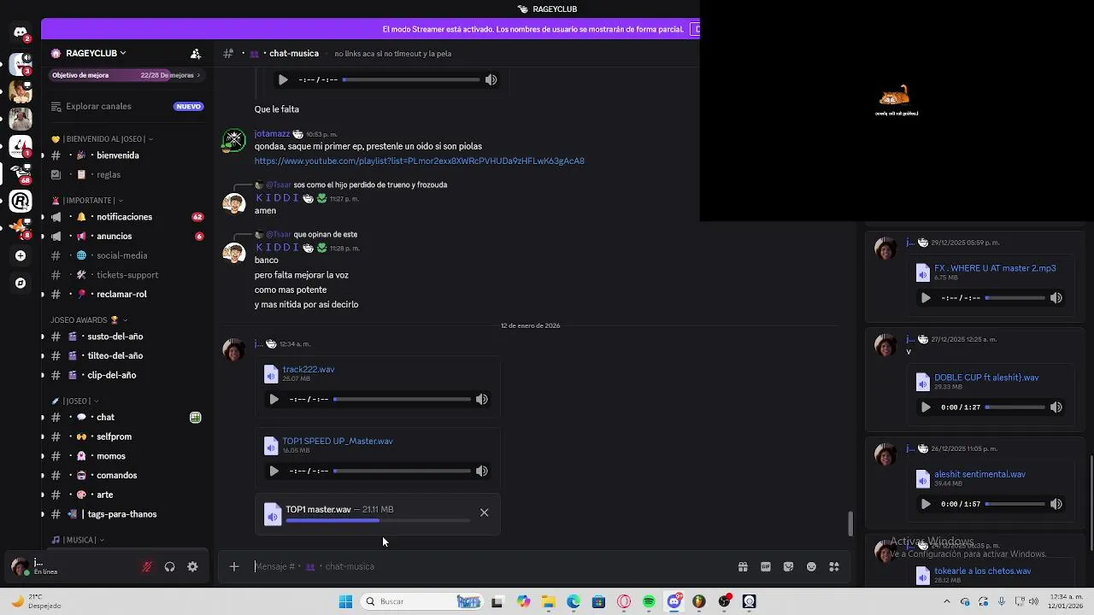Screen dimensions: 1094x615
Task: Mute volume on track222.wav player
Action: point(482,399)
